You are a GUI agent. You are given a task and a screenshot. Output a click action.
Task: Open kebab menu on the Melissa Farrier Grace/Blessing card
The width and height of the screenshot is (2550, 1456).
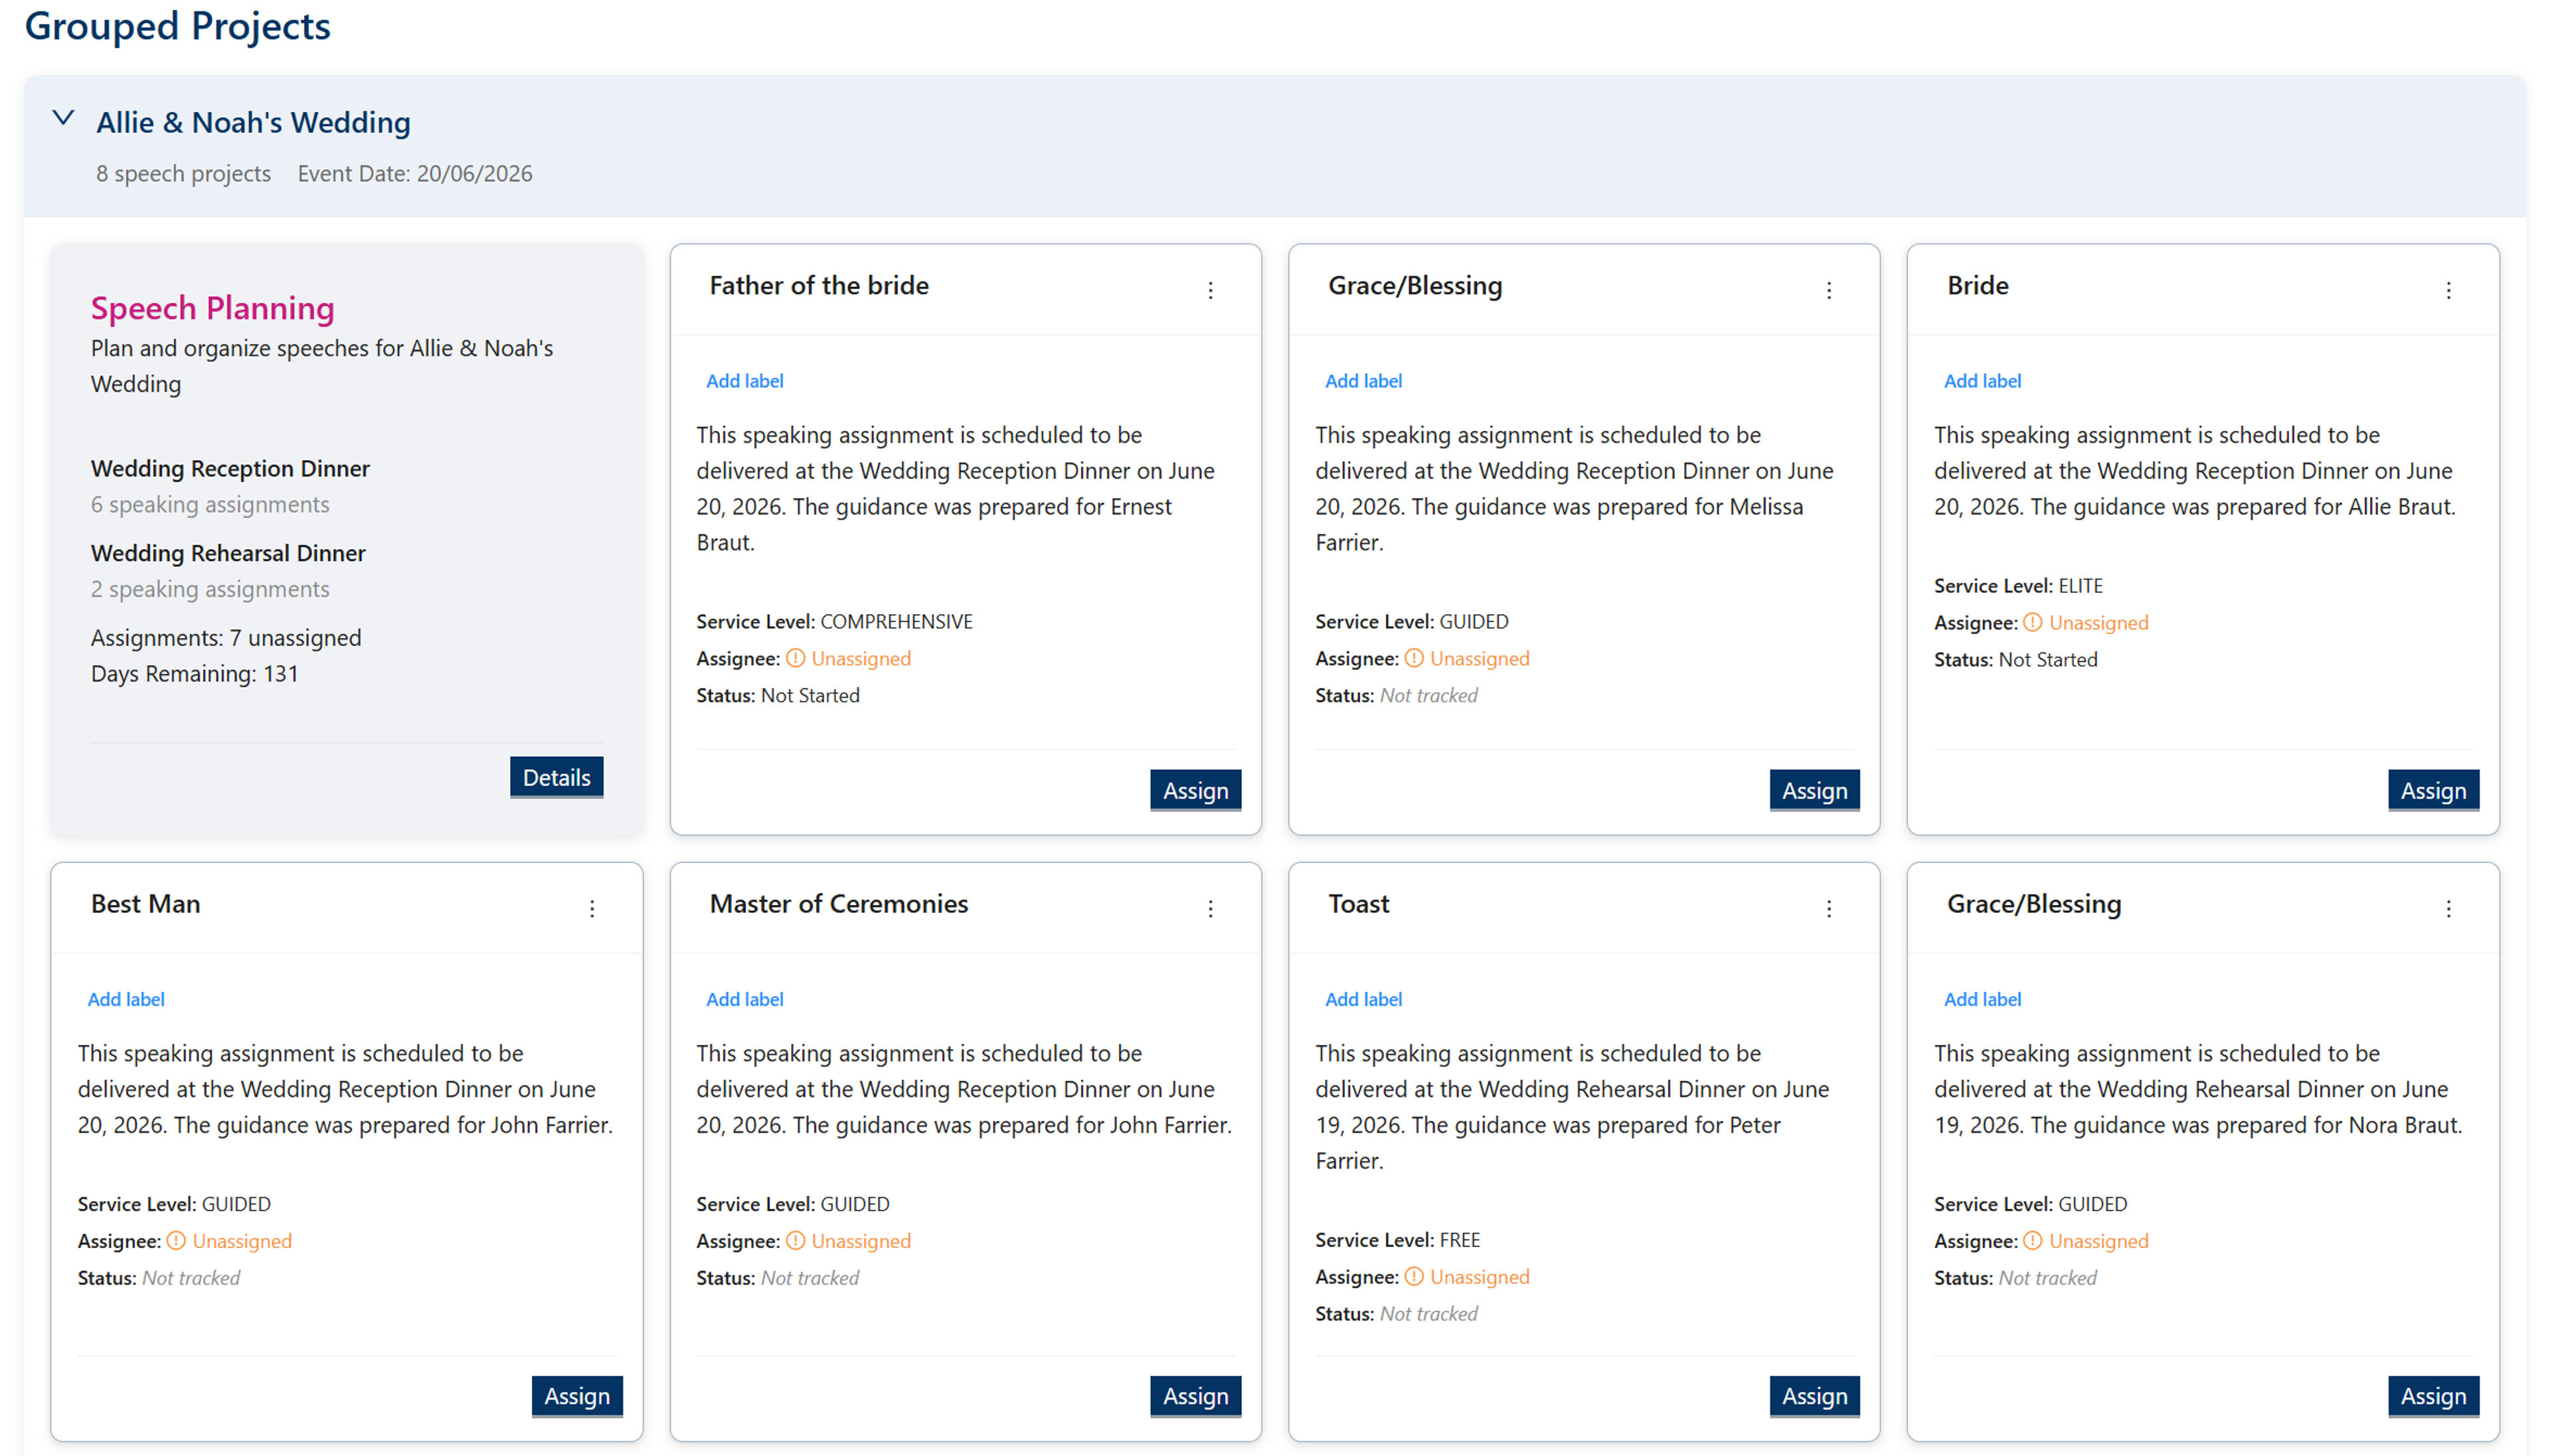(x=1828, y=290)
